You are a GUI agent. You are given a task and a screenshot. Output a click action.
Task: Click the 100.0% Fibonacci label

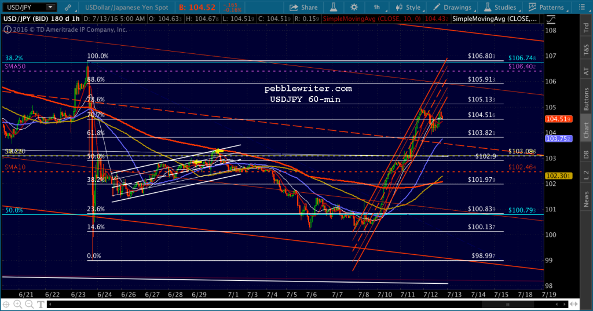coord(98,56)
